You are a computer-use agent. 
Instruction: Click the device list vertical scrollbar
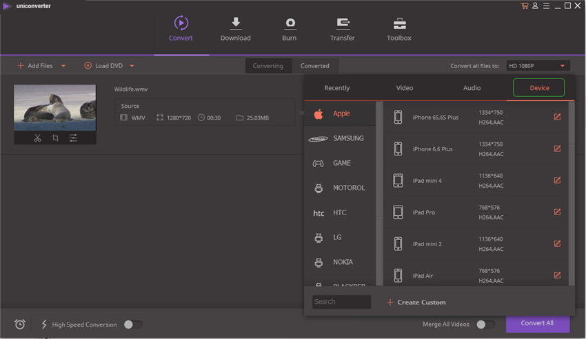click(572, 193)
